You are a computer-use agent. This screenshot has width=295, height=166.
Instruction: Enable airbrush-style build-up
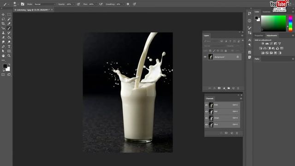pos(101,4)
